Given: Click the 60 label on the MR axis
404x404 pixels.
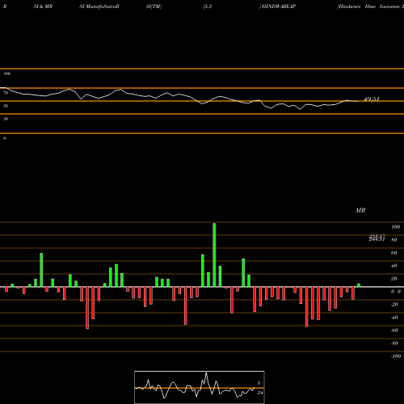Looking at the screenshot, I should point(394,253).
